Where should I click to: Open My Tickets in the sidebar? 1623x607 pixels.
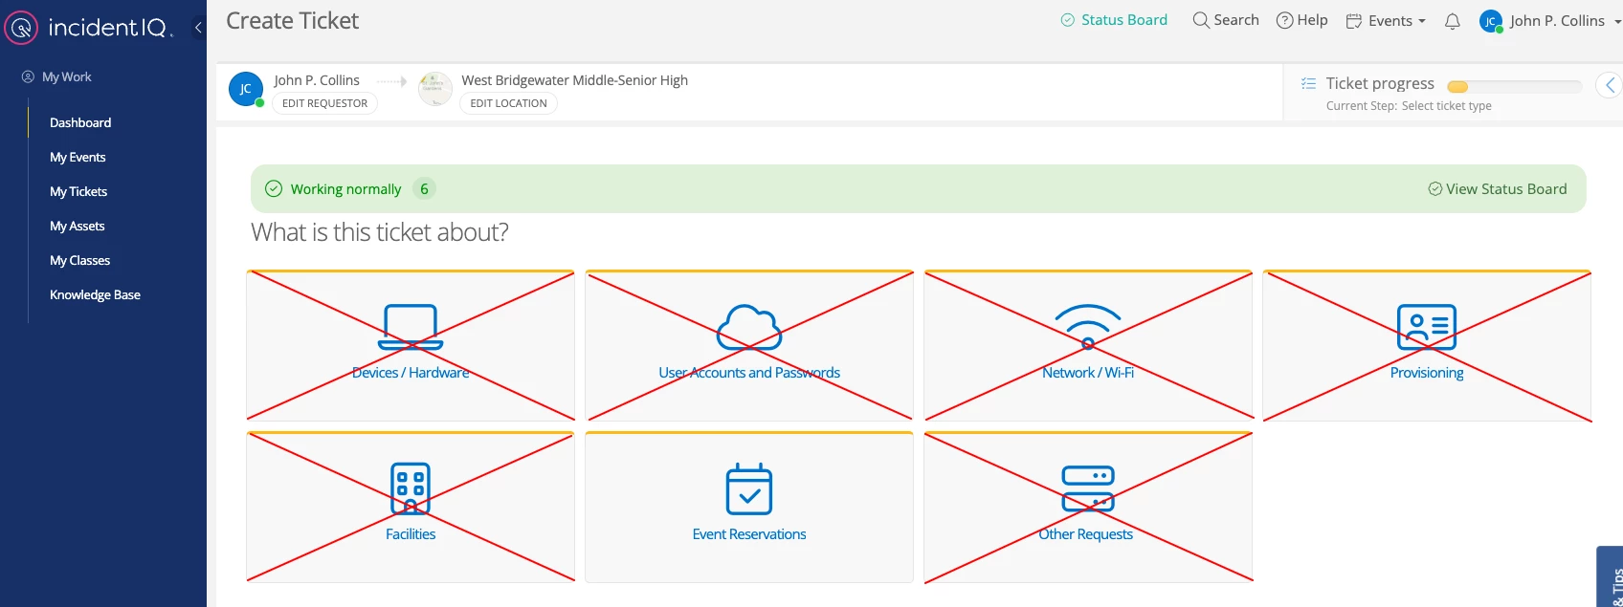(x=78, y=191)
